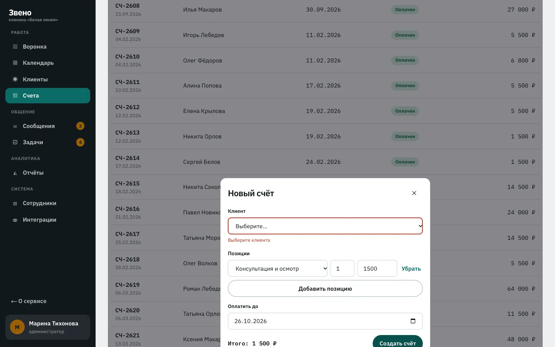Click the Сотрудники list icon

[x=15, y=204]
